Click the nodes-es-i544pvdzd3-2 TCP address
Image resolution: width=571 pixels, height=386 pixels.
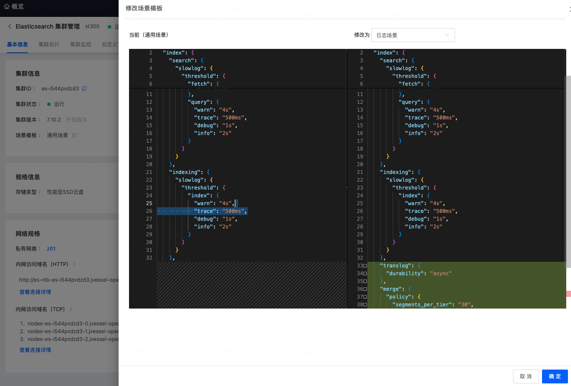73,339
